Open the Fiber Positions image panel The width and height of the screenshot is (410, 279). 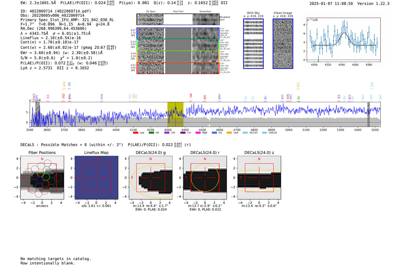pos(42,178)
